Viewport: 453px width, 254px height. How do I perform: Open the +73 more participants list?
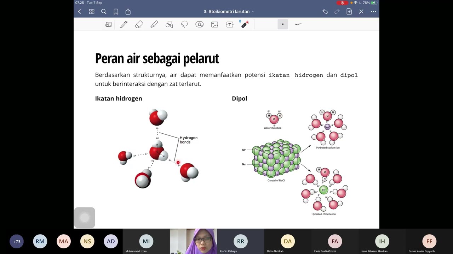click(x=17, y=242)
